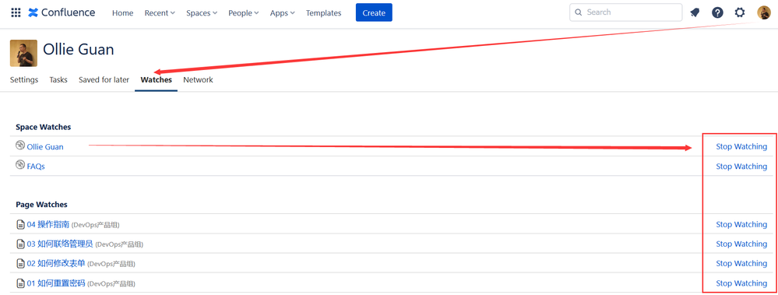This screenshot has width=778, height=295.
Task: Open the 04 操作指南 page link
Action: click(48, 224)
